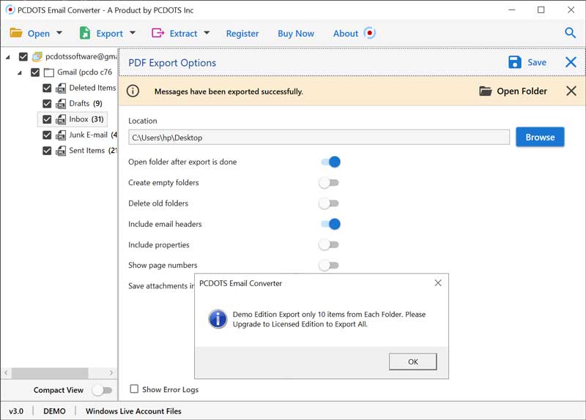Enable Show page numbers toggle

pos(329,266)
